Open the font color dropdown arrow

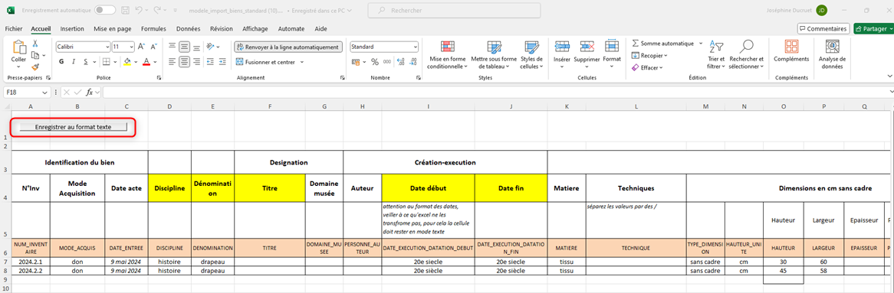155,62
